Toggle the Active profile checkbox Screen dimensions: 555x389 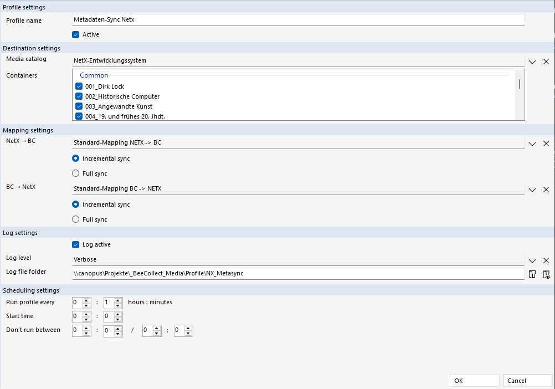[x=76, y=34]
